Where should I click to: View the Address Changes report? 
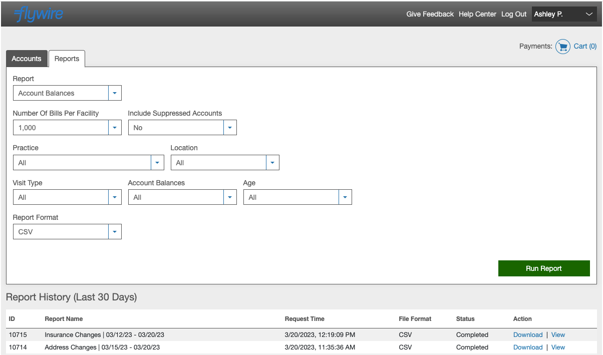coord(558,347)
